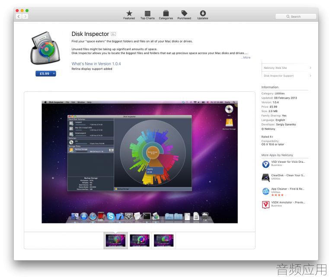Click the Search field
This screenshot has width=332, height=280.
pos(296,16)
